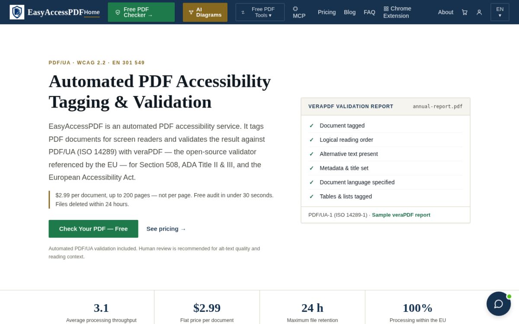Viewport: 519px width, 324px height.
Task: Click checkmark beside Logical reading order
Action: pyautogui.click(x=311, y=140)
